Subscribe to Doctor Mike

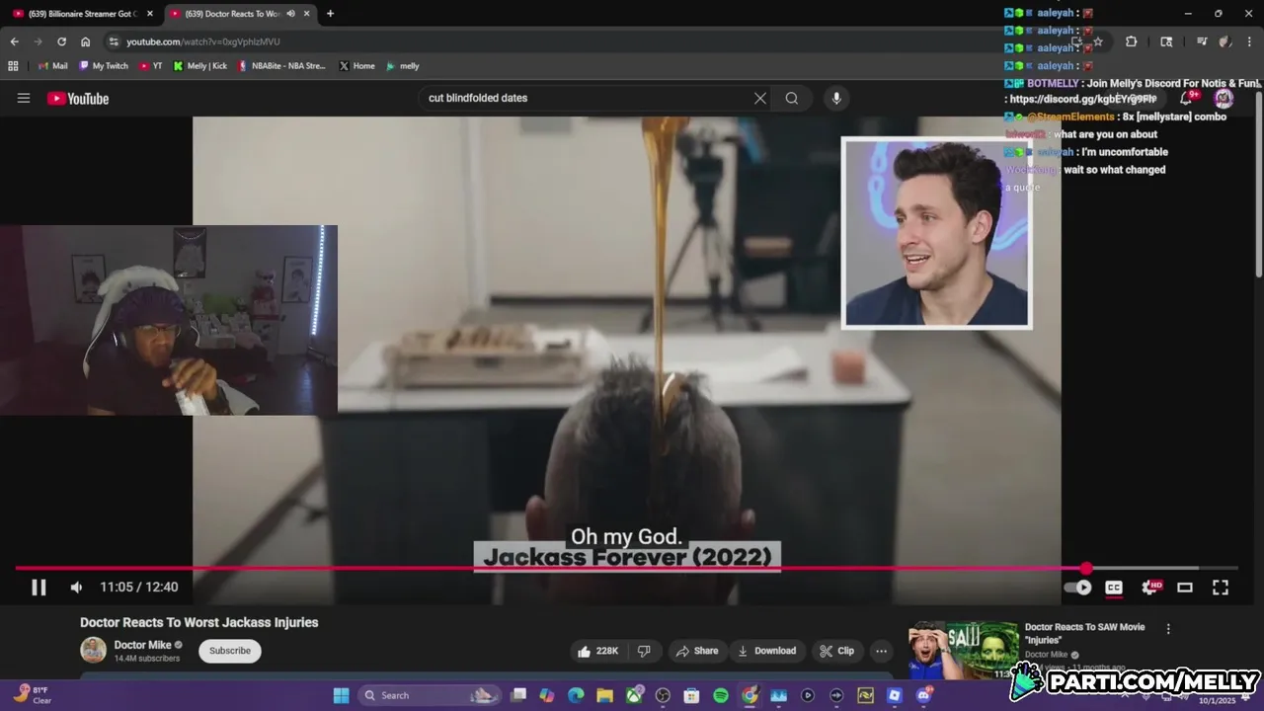(230, 651)
